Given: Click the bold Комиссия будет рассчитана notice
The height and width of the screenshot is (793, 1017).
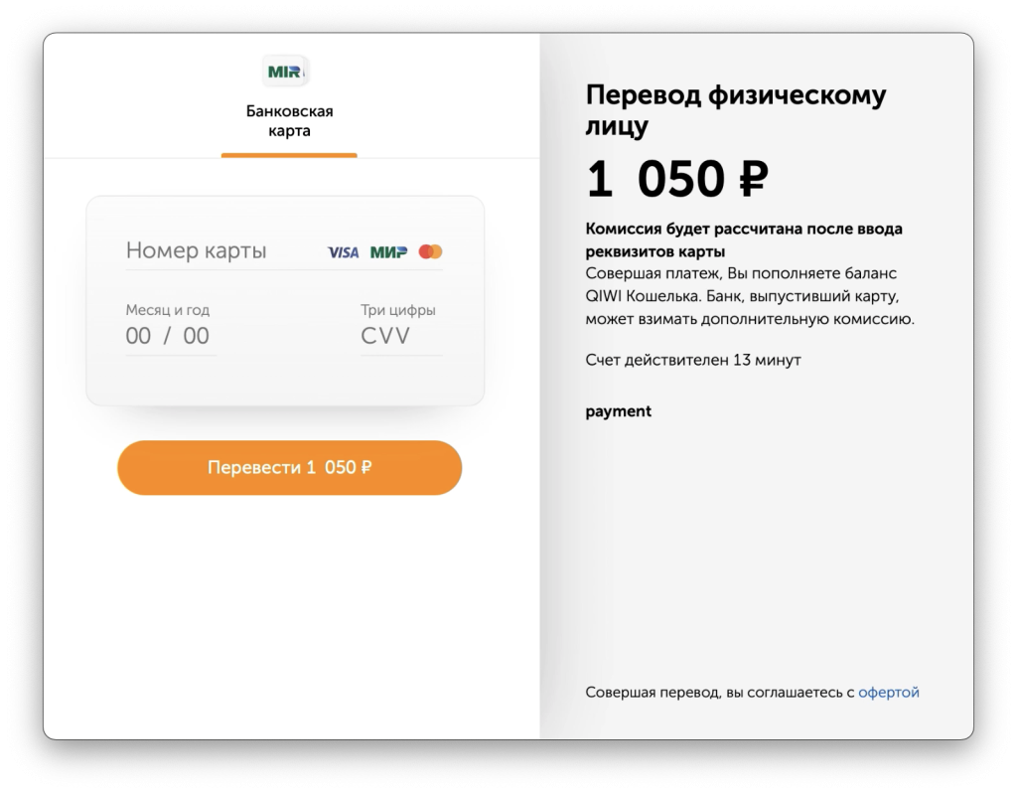Looking at the screenshot, I should point(744,239).
